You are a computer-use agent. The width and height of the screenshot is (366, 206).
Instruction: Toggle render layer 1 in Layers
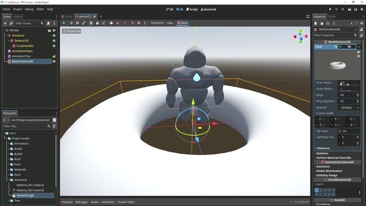(x=316, y=190)
